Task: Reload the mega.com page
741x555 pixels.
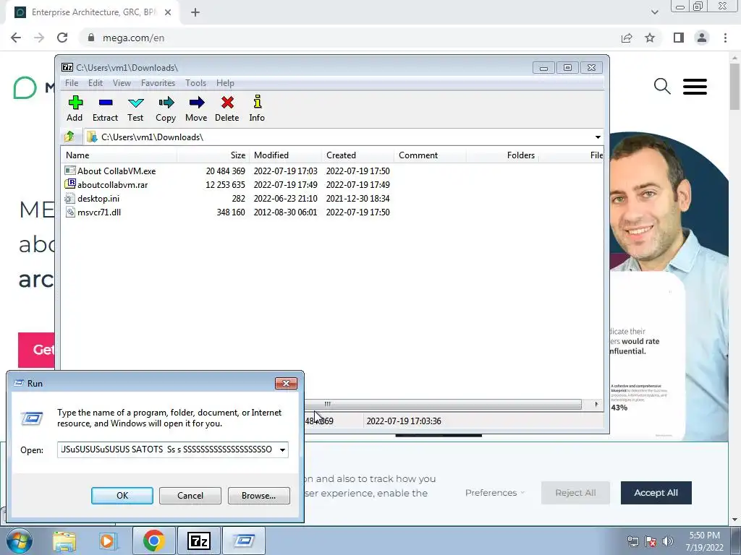Action: [x=62, y=38]
